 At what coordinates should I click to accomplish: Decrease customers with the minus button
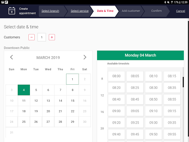(x=31, y=37)
